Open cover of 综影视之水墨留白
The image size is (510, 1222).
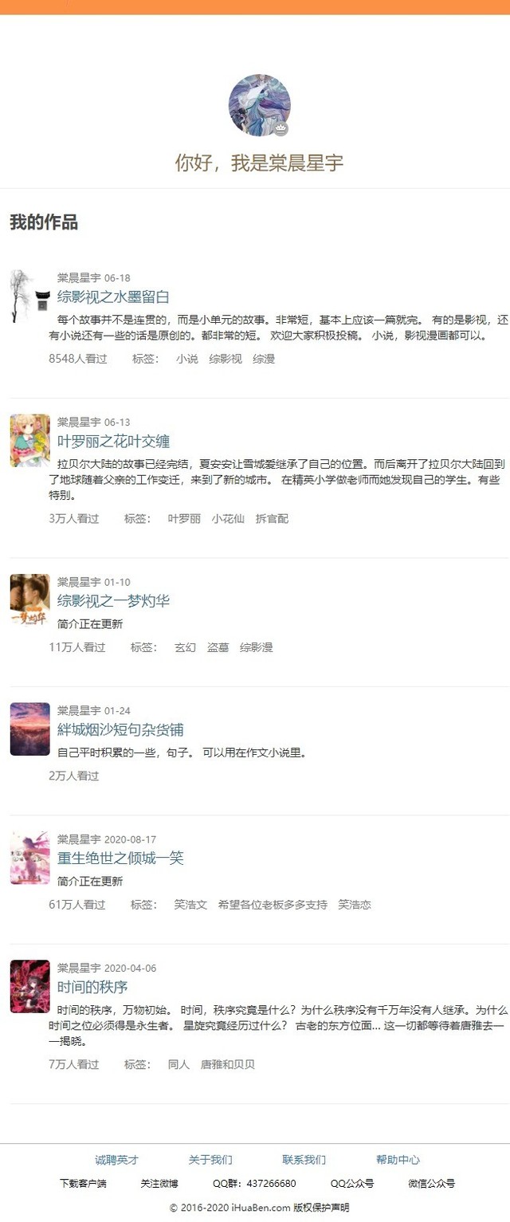coord(29,296)
